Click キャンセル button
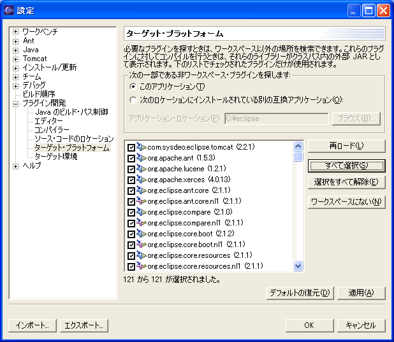 (x=361, y=325)
